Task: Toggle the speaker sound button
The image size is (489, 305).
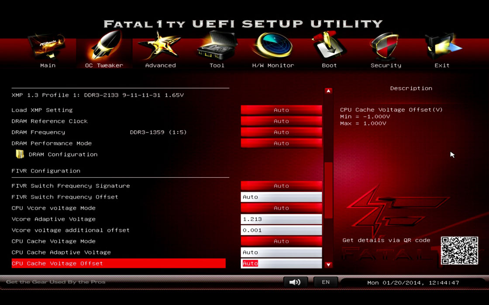Action: tap(295, 282)
